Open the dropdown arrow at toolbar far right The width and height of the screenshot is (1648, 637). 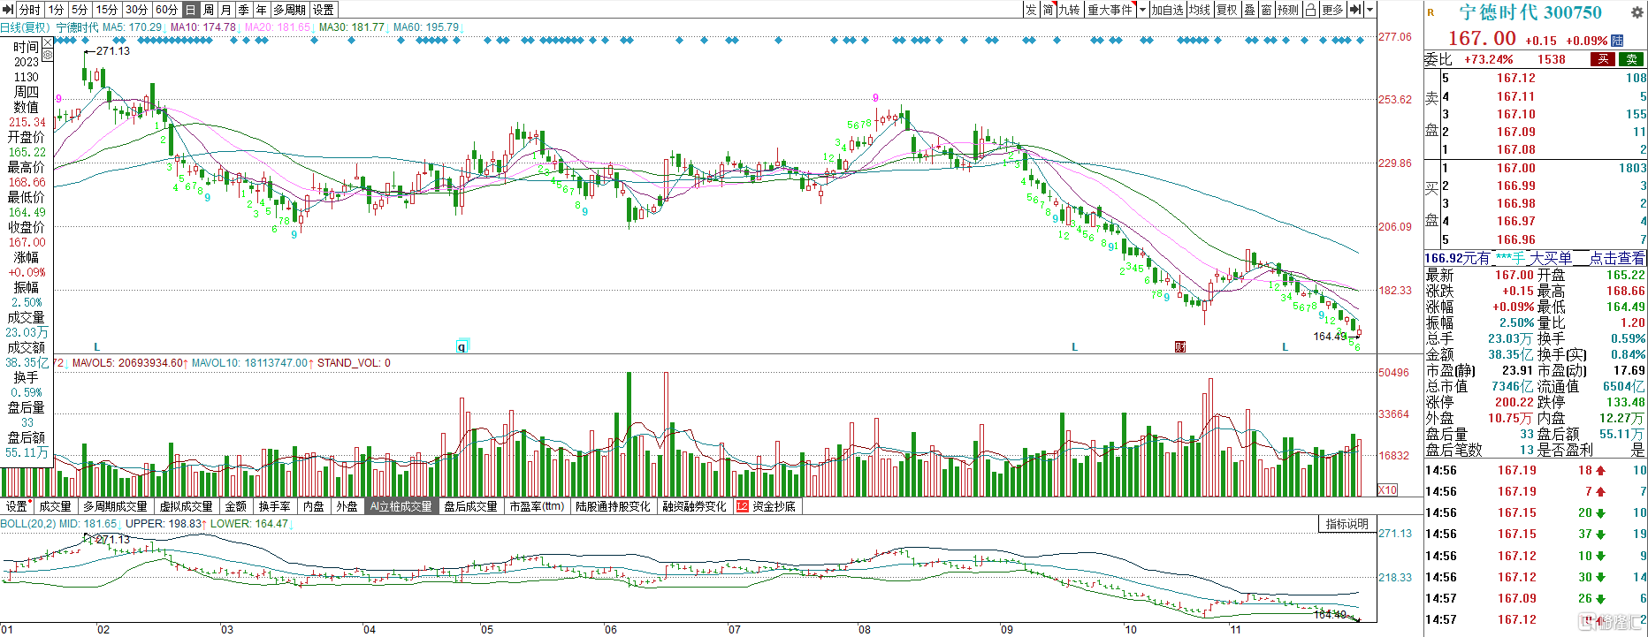[x=1370, y=10]
